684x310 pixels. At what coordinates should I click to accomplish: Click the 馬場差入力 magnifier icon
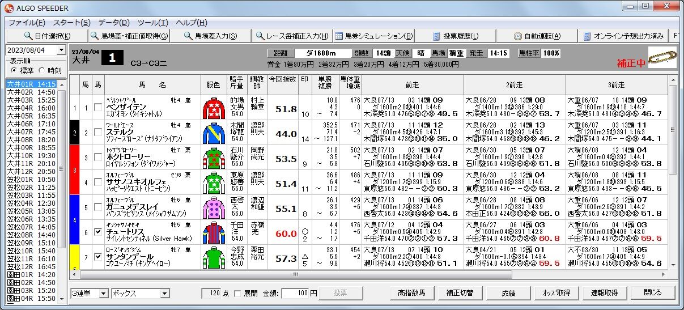(x=189, y=36)
